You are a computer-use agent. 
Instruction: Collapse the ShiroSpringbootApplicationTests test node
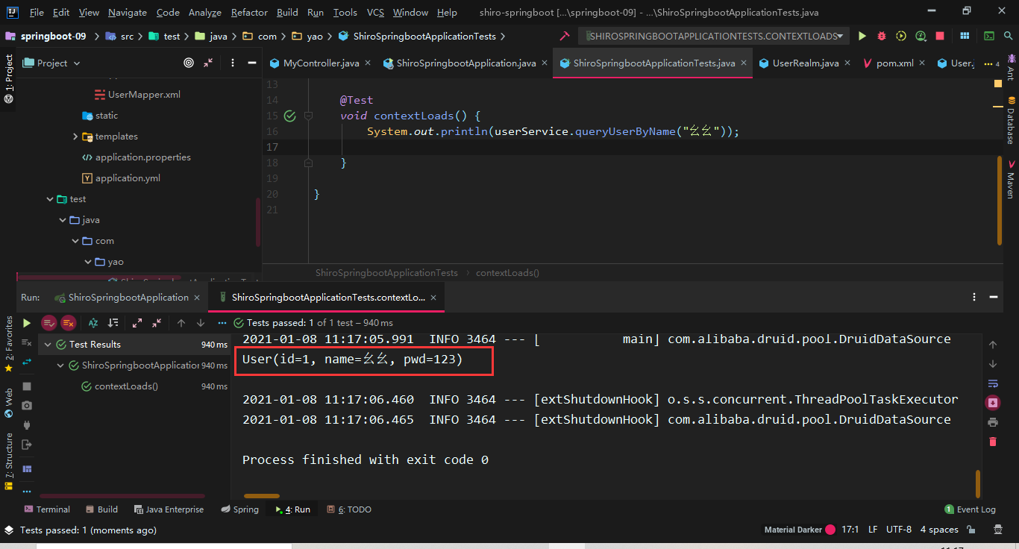(61, 366)
